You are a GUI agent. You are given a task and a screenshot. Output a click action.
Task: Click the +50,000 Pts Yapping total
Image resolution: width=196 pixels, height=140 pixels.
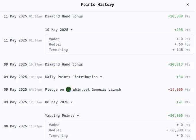[x=179, y=115]
